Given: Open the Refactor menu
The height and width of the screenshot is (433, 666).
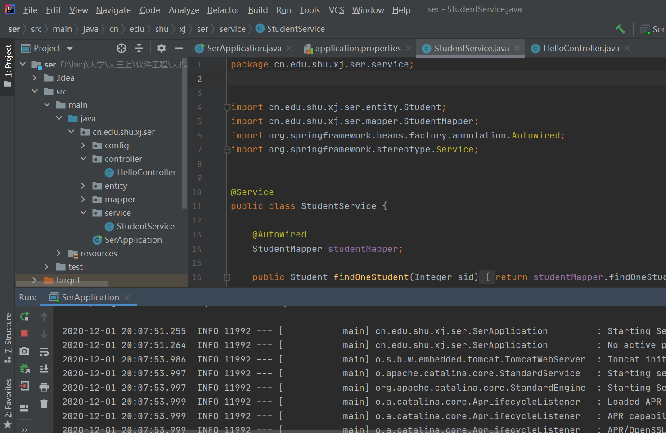Looking at the screenshot, I should pos(223,10).
